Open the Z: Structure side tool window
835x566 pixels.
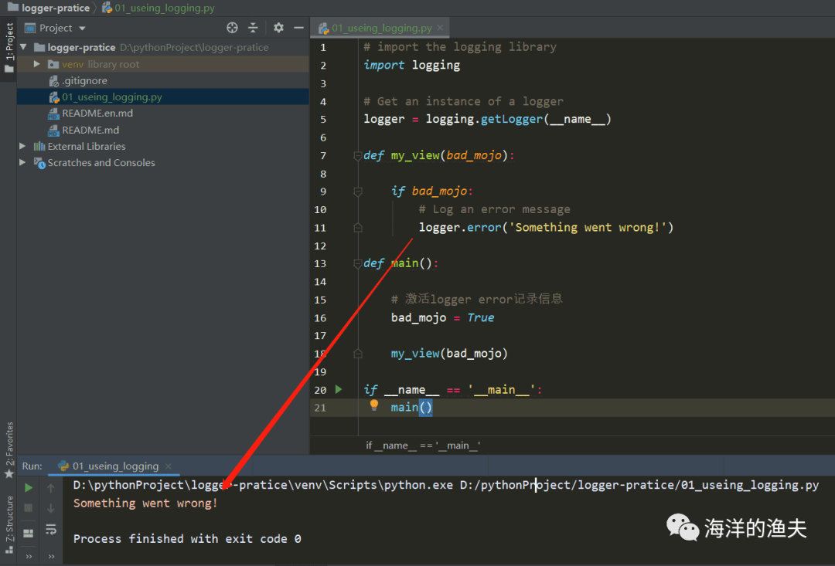[9, 524]
